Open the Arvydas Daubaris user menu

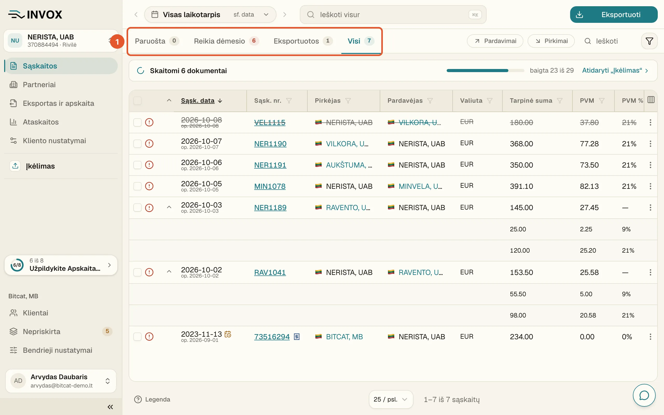[61, 381]
